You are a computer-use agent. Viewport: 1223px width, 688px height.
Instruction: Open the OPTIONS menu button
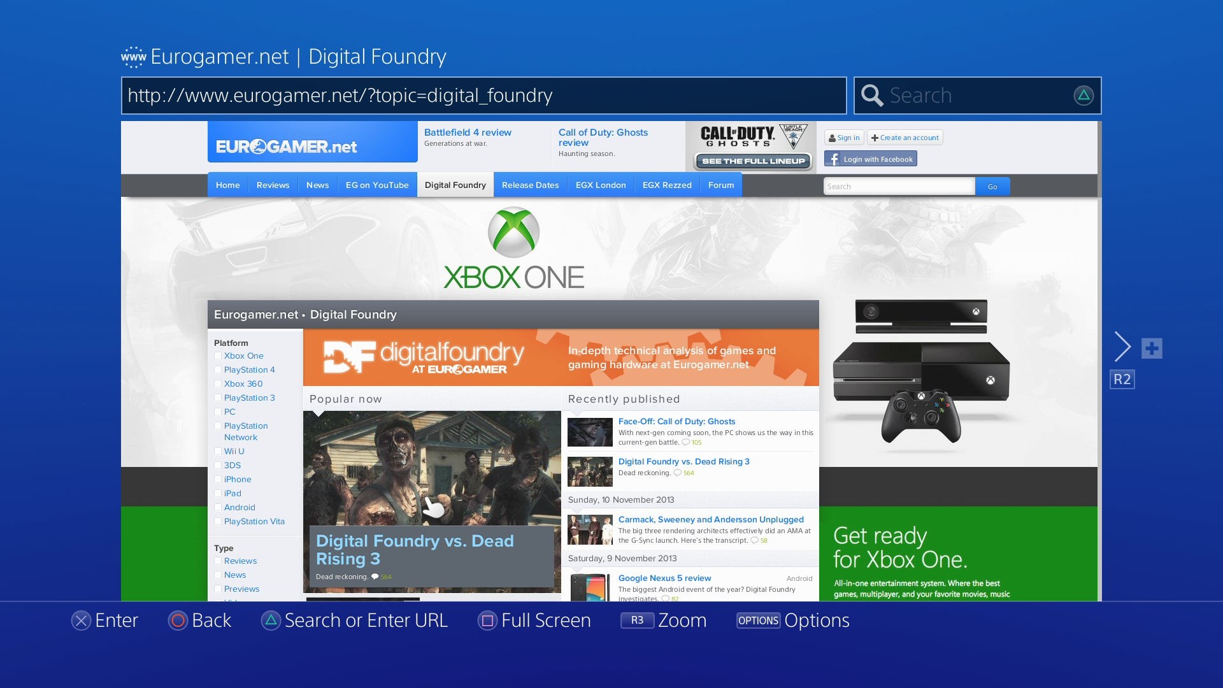[x=758, y=620]
